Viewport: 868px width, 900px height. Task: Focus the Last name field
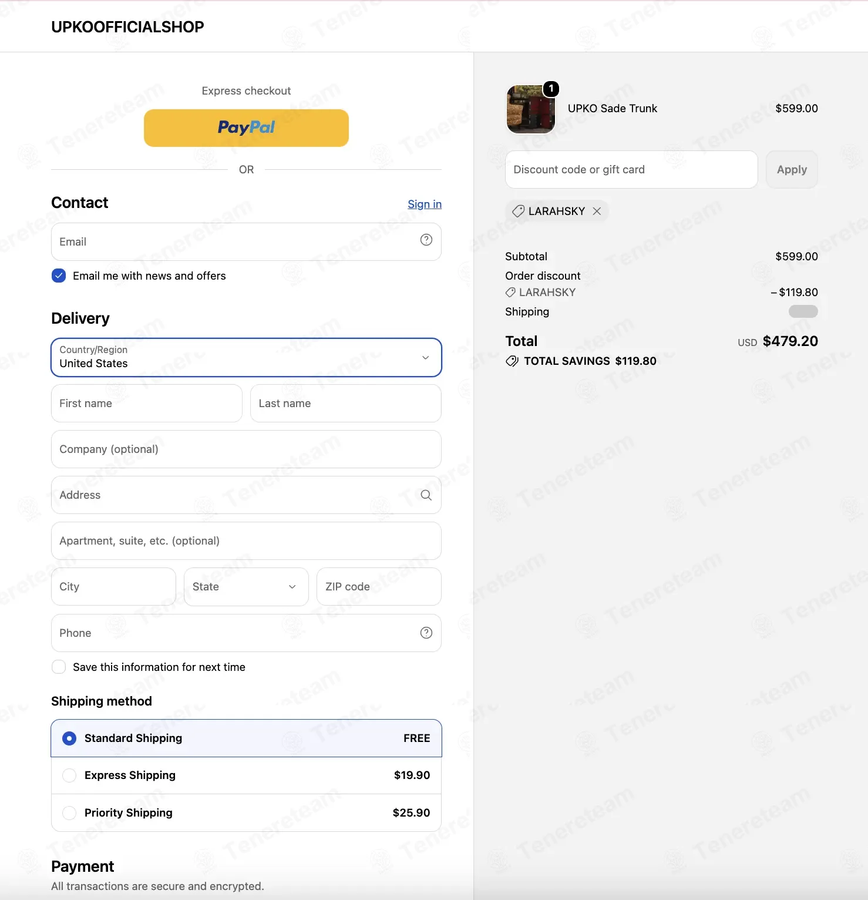point(346,404)
